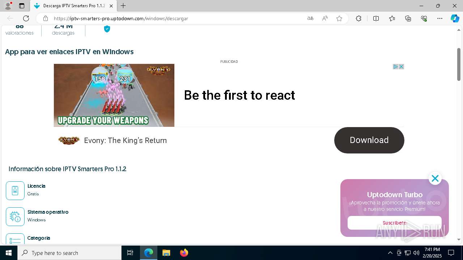Viewport: 463px width, 260px height.
Task: Click the scrollbar down arrow
Action: pos(459,239)
